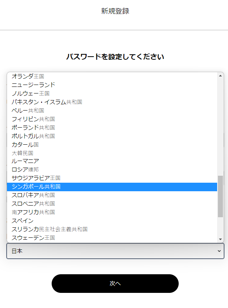The image size is (228, 308).
Task: Choose ニュージーランド in the country list
Action: pyautogui.click(x=112, y=85)
